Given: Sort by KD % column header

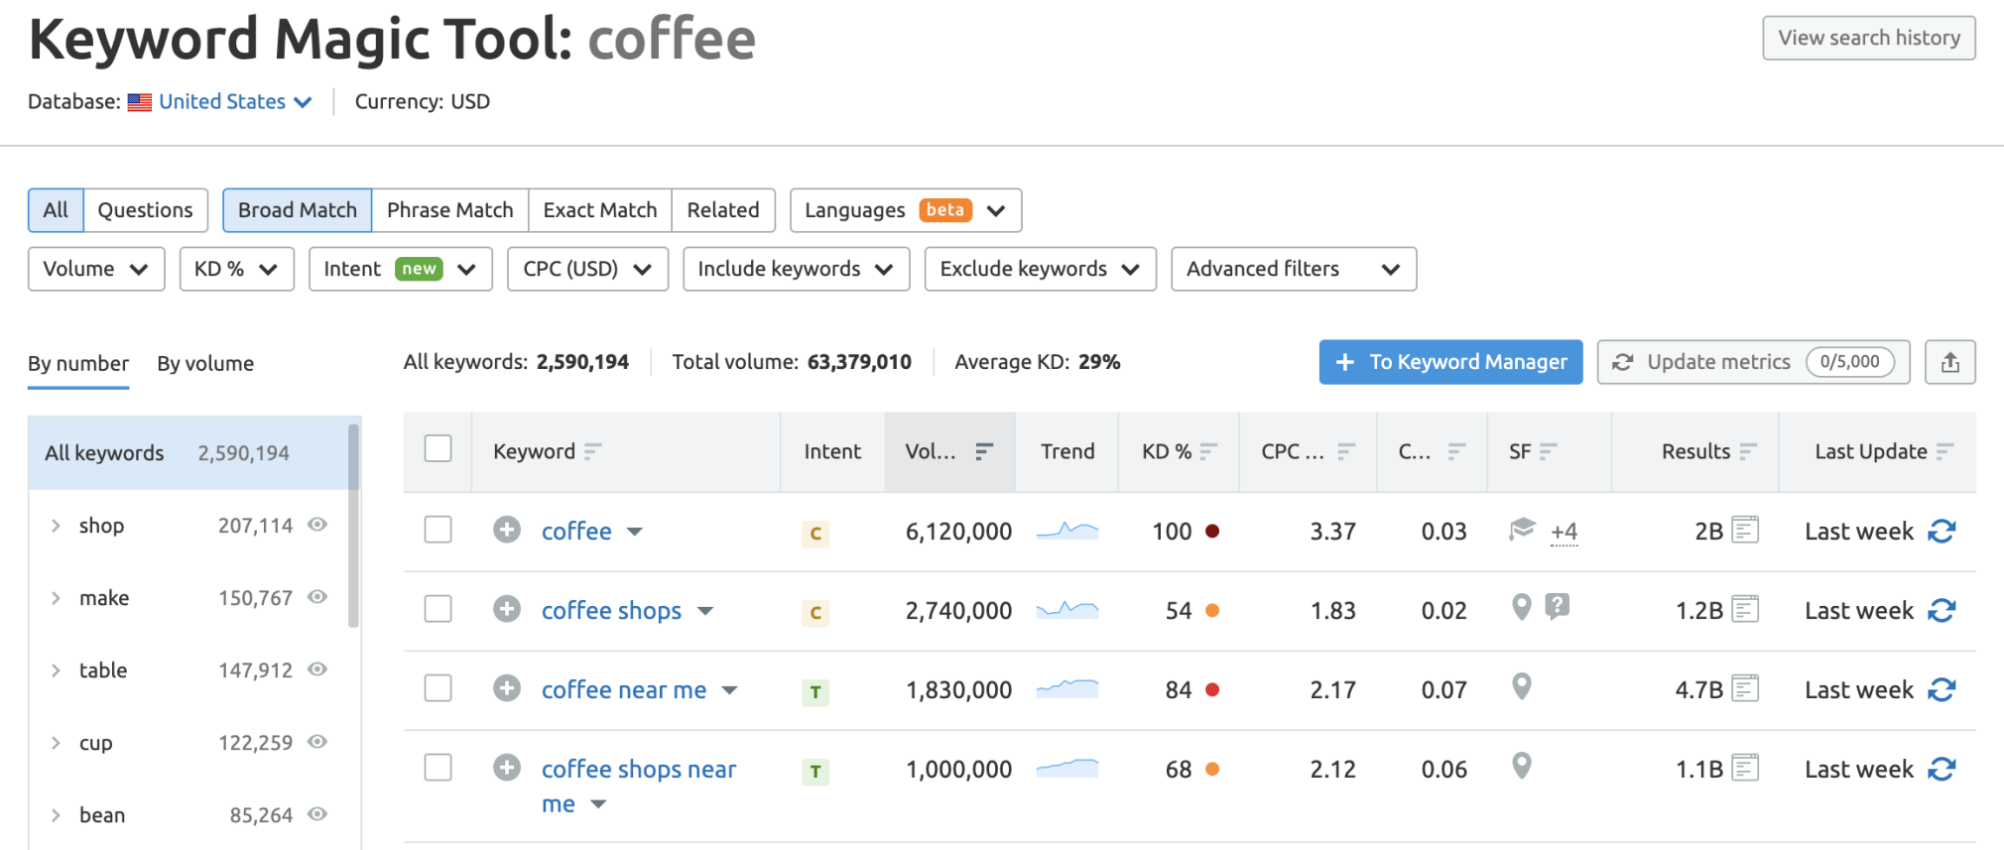Looking at the screenshot, I should tap(1179, 452).
